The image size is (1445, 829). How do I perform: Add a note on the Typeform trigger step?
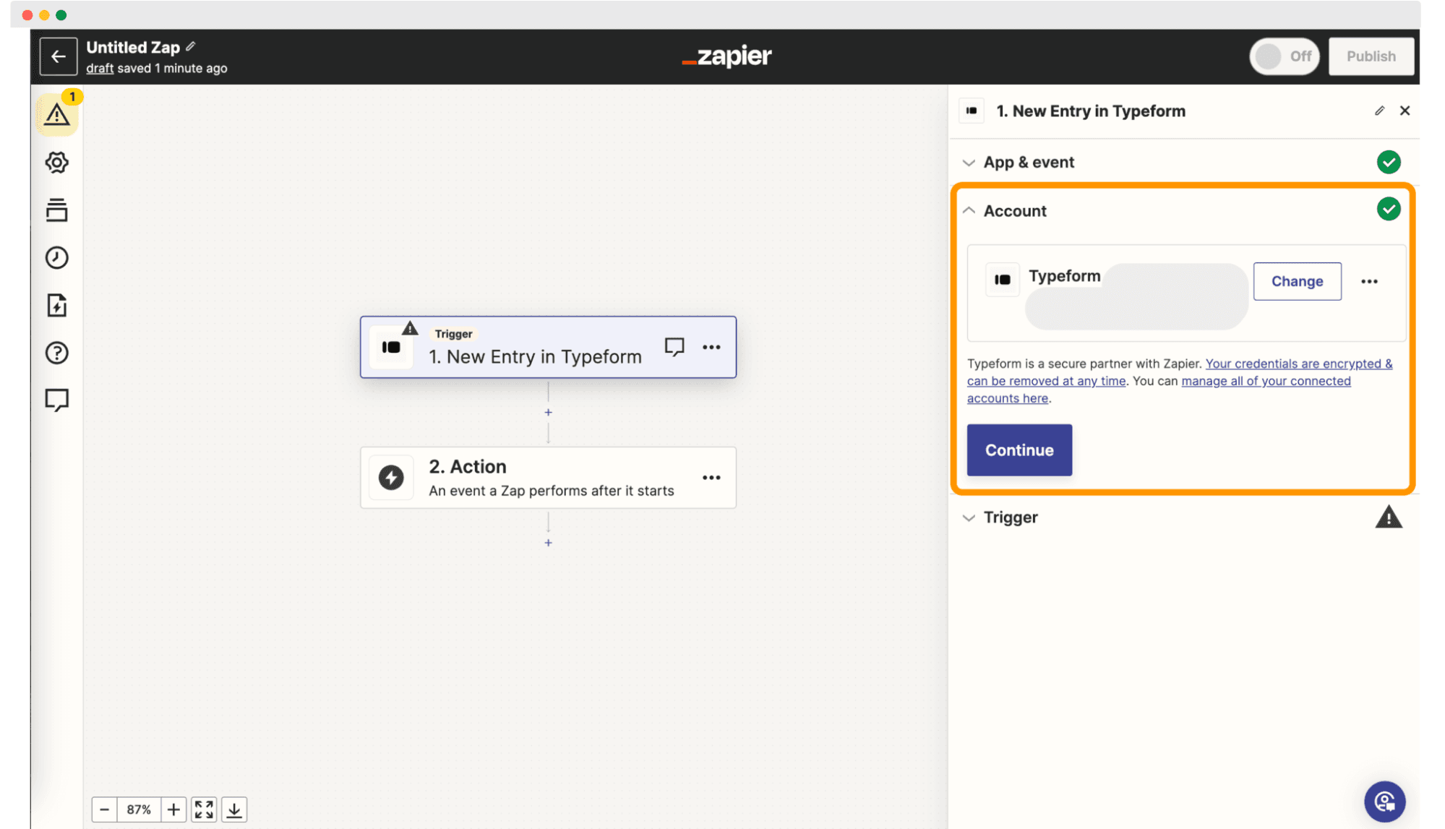pos(674,347)
